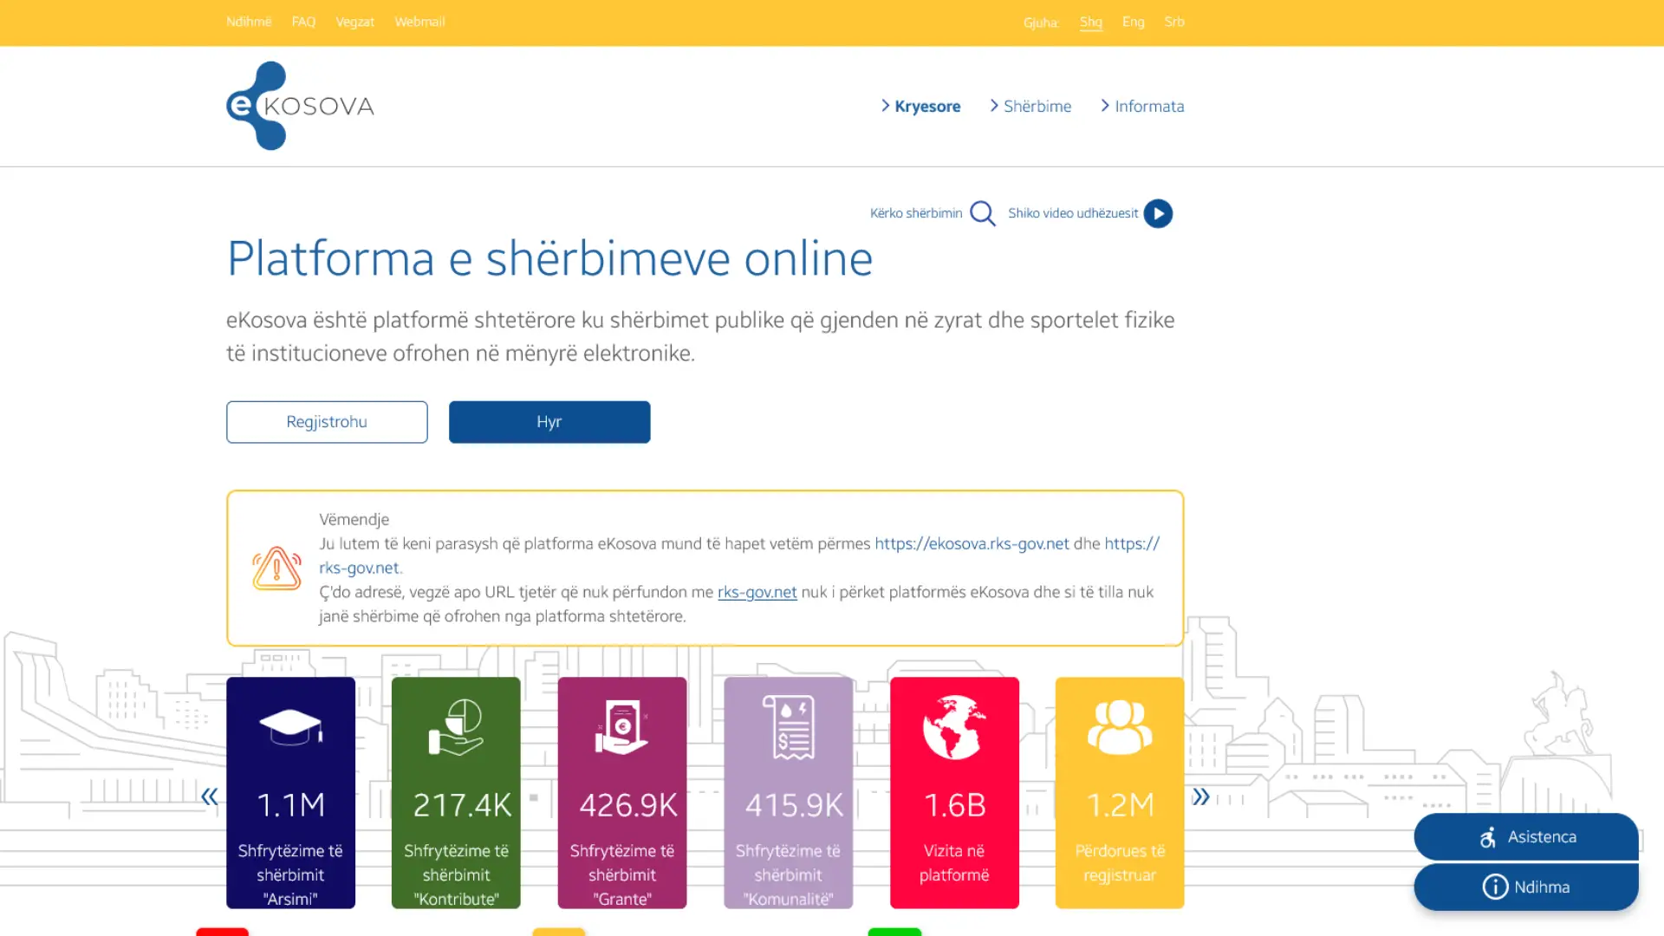Click the 415.9K Komunalitë statistic value
Screen dimensions: 1664x936
point(794,805)
